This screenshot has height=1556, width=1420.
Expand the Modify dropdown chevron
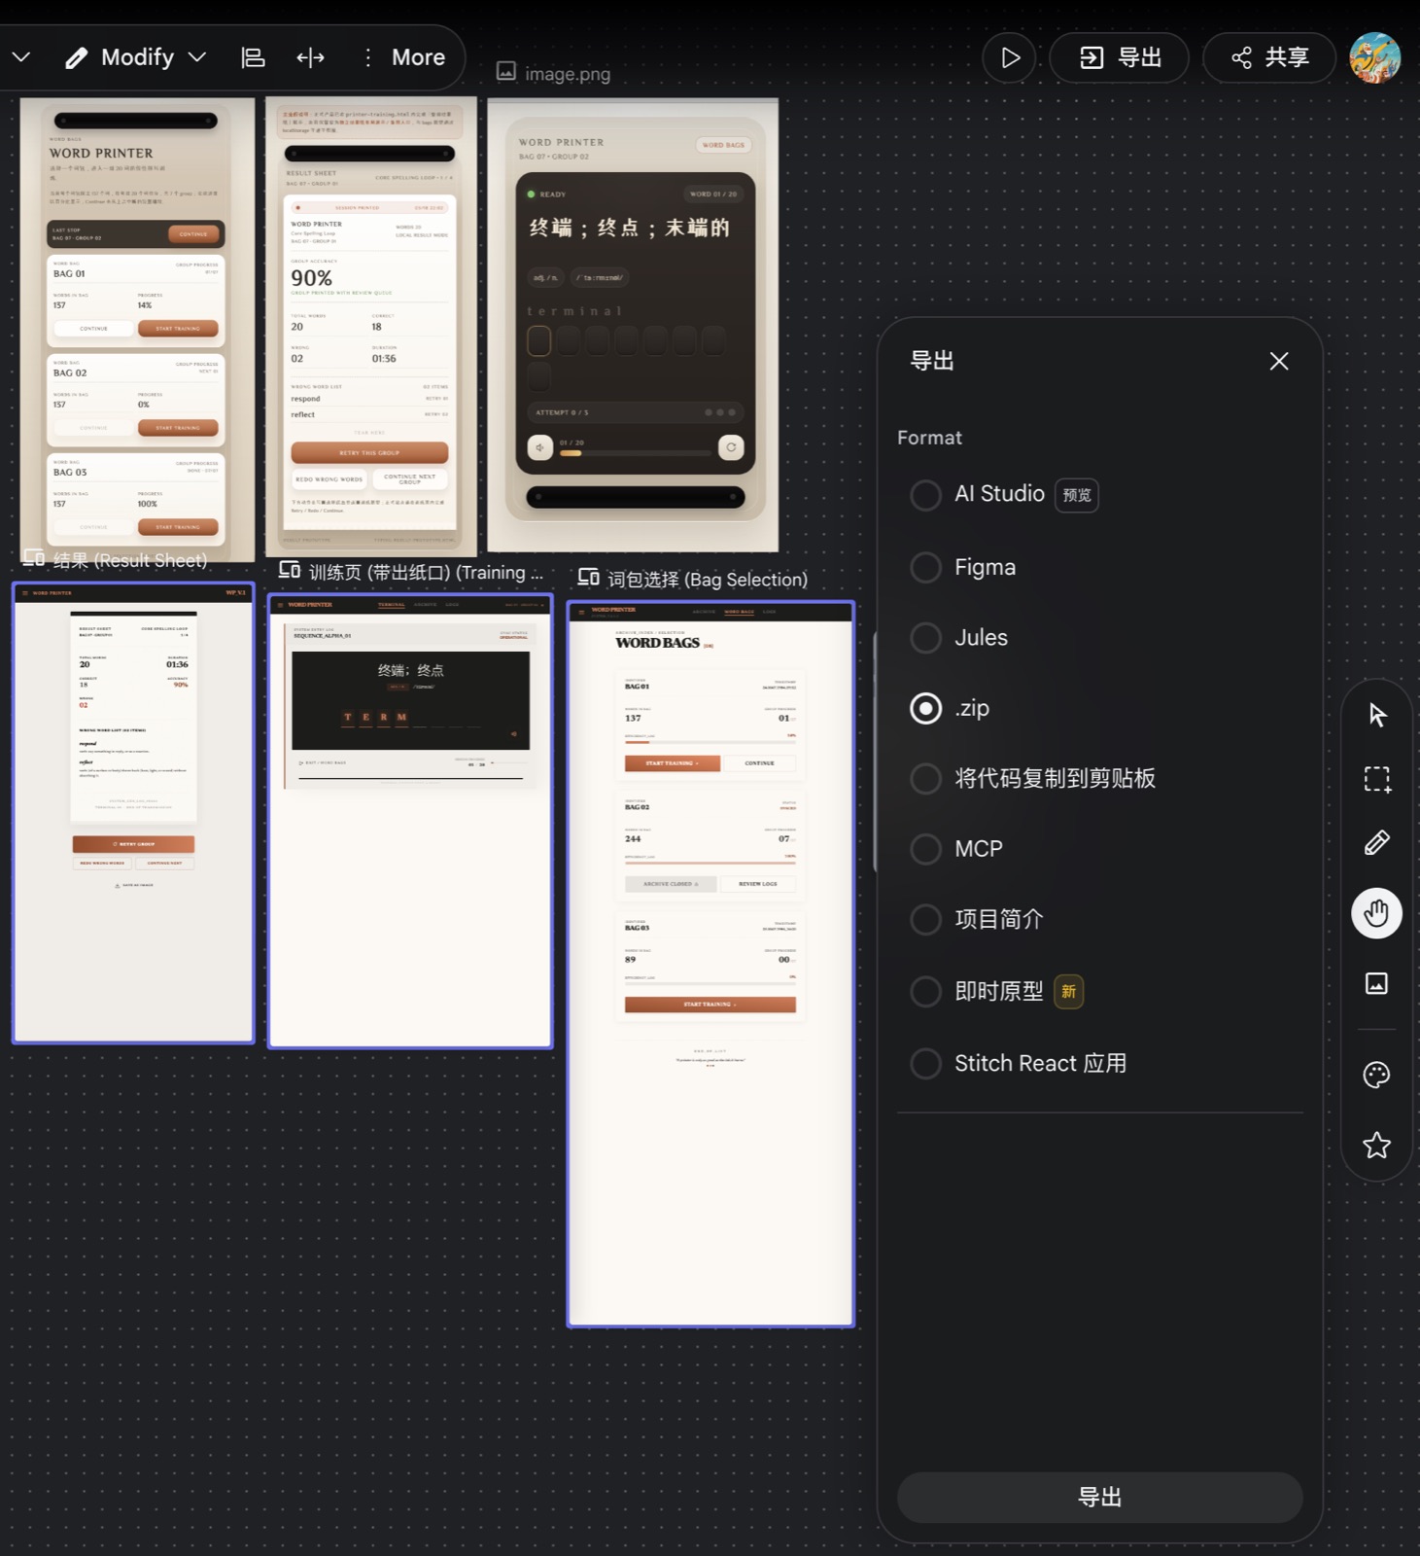tap(197, 57)
